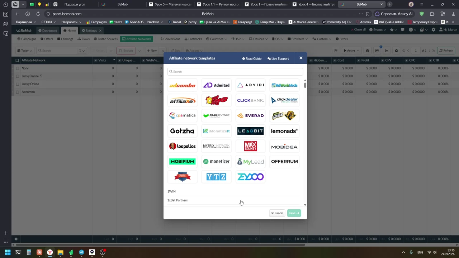
Task: Select the Admitad network logo
Action: coord(216,85)
